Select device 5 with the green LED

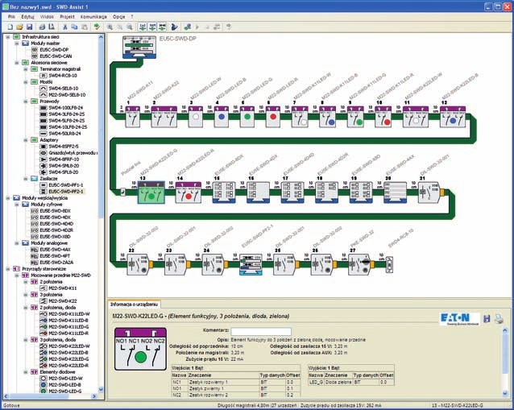[x=247, y=117]
